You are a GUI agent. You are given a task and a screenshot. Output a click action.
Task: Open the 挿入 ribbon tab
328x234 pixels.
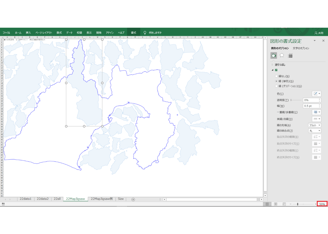tap(28, 33)
